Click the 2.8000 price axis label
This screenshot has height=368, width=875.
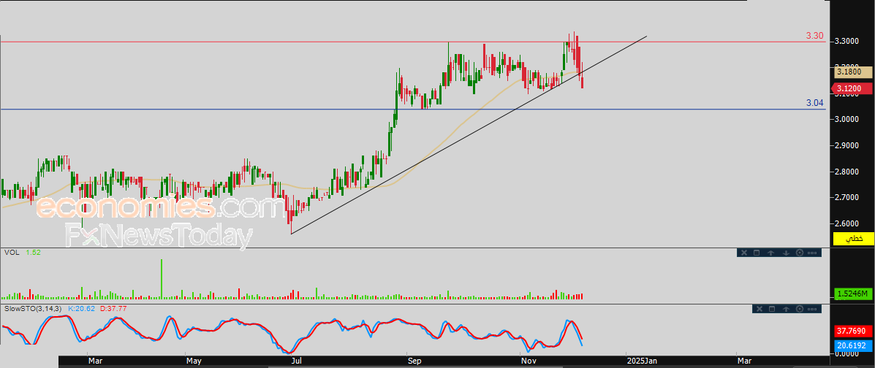tap(846, 171)
